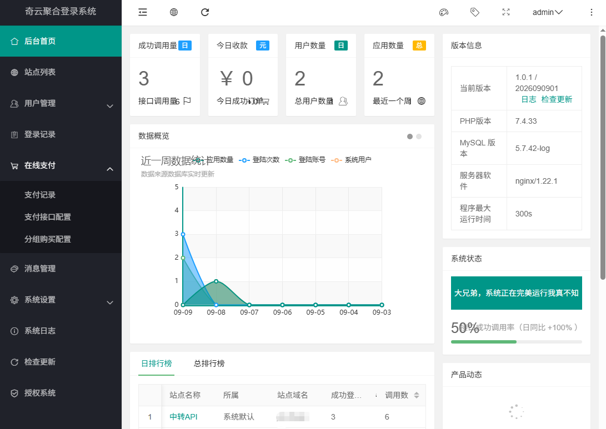
Task: Click 奇云聚合登录系统 logo title
Action: (x=61, y=11)
